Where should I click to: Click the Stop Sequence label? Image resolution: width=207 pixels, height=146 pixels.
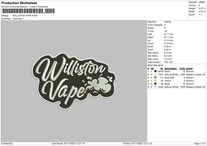(156, 65)
